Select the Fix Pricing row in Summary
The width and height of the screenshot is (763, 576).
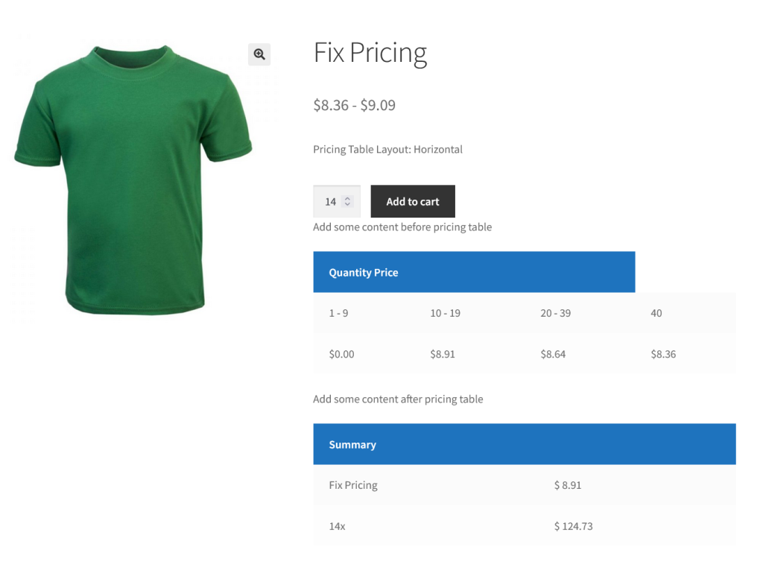[353, 485]
